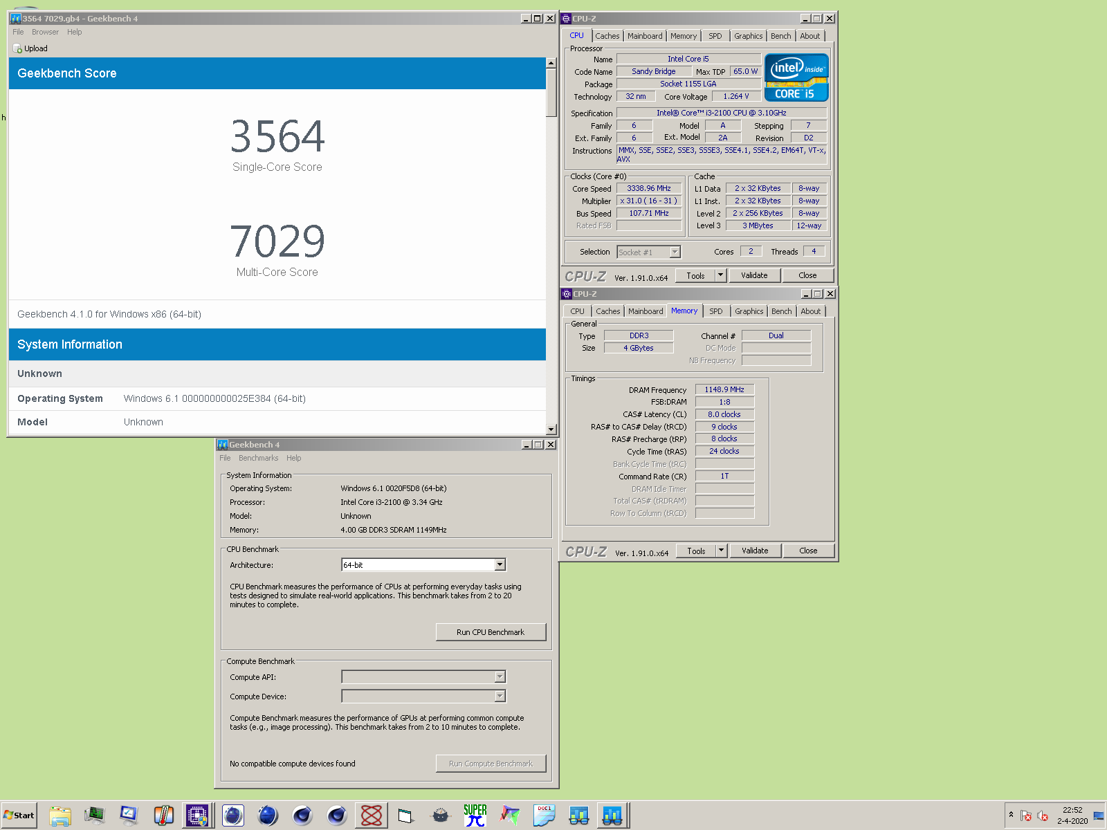
Task: Click Geekbench results scrollbar up arrow
Action: pos(551,63)
